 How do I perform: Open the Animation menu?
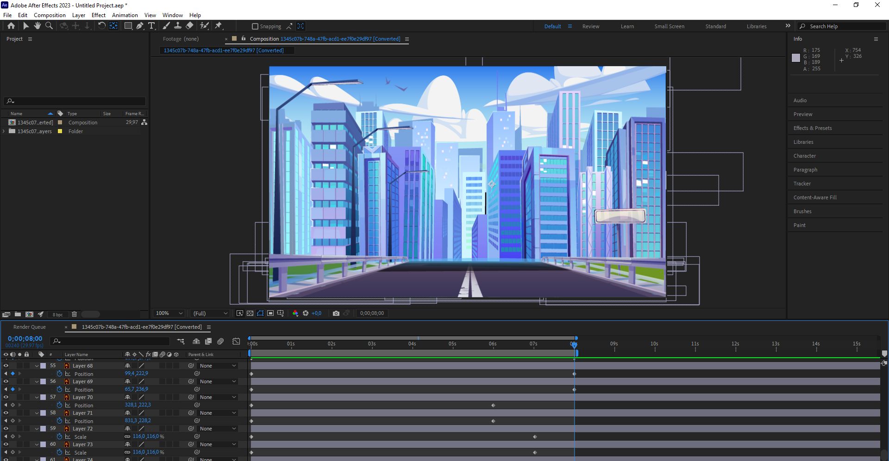pyautogui.click(x=125, y=15)
